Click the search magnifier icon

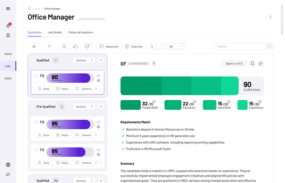[x=270, y=46]
